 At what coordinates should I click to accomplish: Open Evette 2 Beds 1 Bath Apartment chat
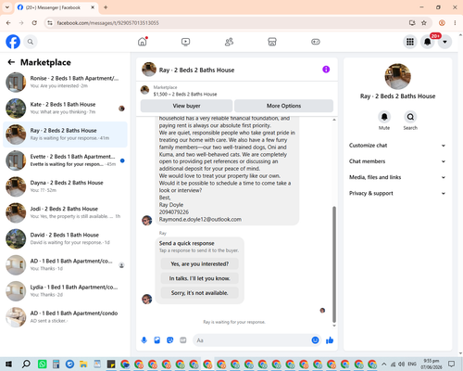tap(65, 160)
